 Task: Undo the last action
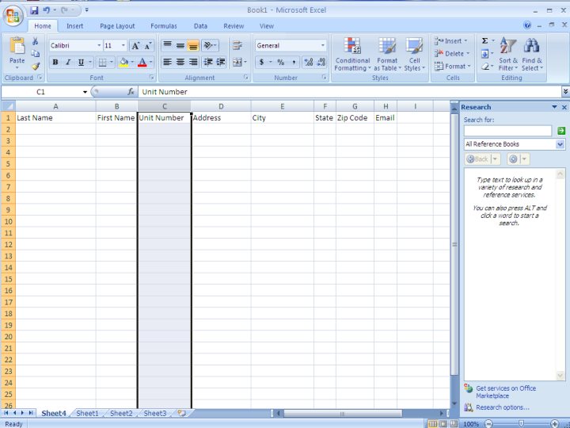(47, 10)
